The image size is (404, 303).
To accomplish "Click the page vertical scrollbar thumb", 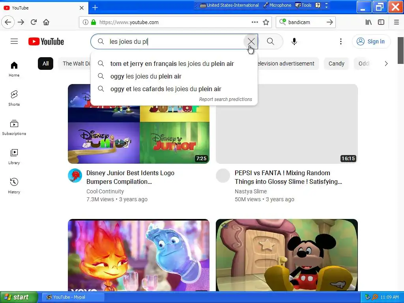I will pos(400,50).
